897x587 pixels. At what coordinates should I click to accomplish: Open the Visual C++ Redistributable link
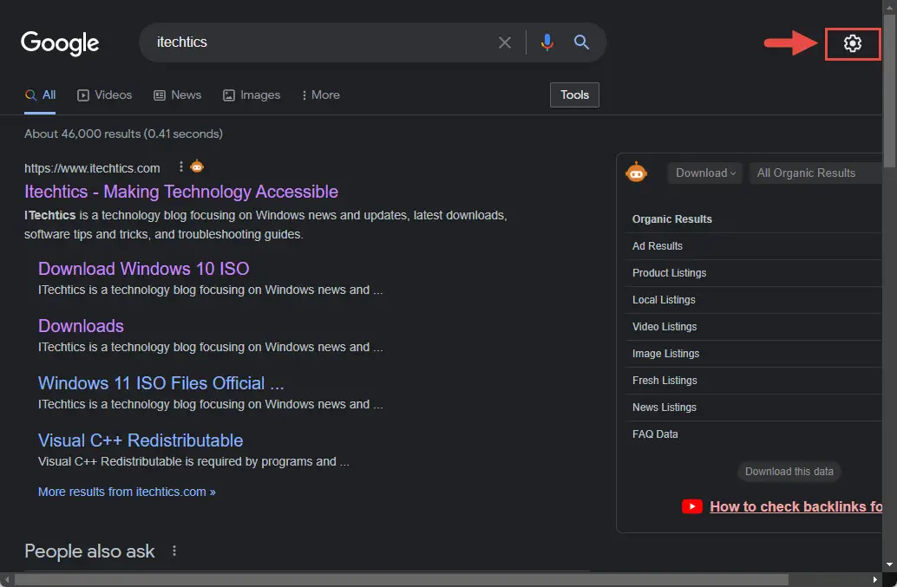pyautogui.click(x=141, y=440)
